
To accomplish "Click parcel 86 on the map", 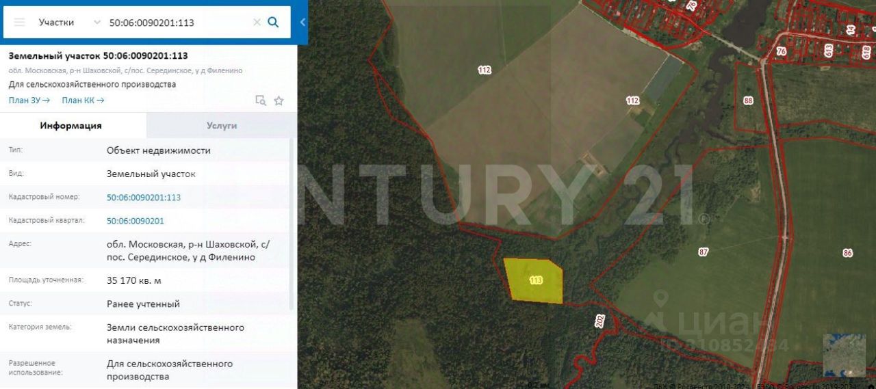I will point(848,253).
